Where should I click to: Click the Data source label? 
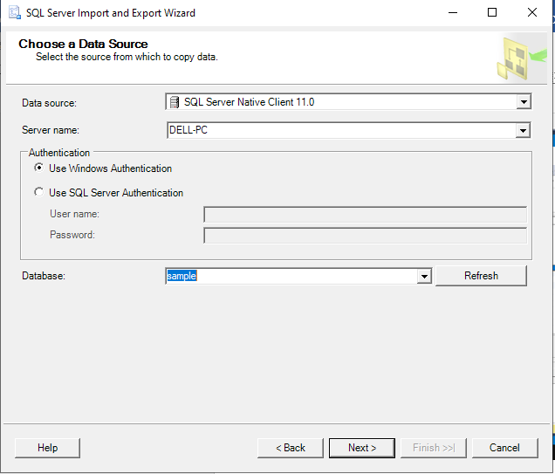[49, 103]
